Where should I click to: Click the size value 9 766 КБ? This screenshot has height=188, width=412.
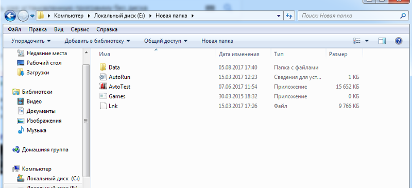point(349,106)
